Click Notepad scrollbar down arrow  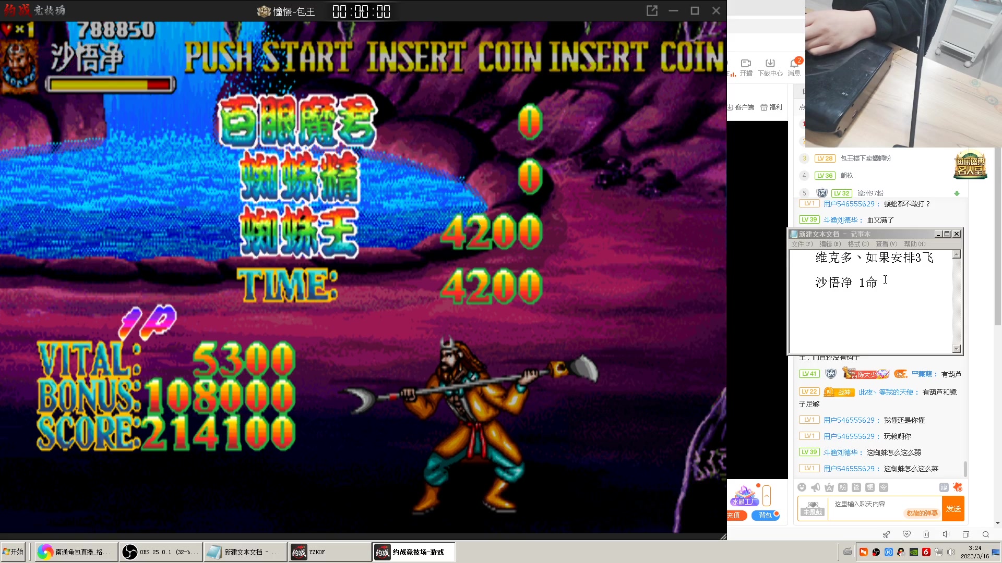click(x=957, y=349)
